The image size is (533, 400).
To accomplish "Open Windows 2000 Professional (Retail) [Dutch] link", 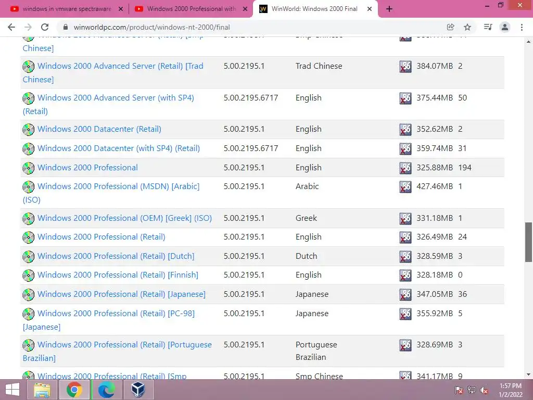I will click(x=116, y=256).
